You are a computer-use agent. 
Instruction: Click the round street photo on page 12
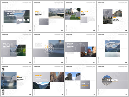(x=107, y=80)
